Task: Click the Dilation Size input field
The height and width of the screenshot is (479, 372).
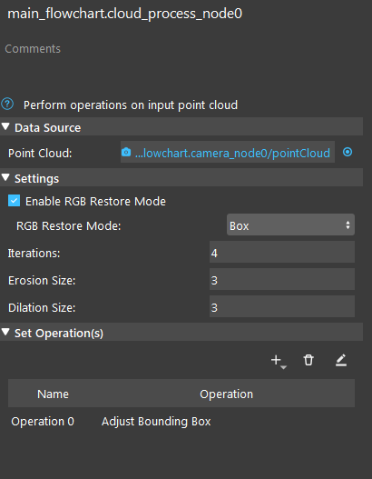Action: (282, 306)
